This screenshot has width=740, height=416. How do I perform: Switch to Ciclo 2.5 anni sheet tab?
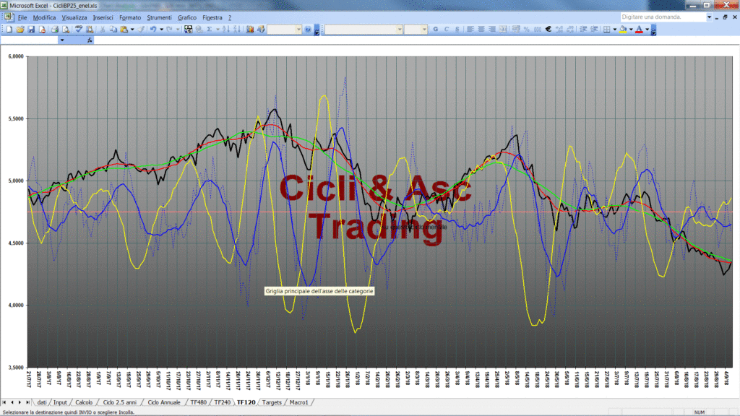point(119,402)
